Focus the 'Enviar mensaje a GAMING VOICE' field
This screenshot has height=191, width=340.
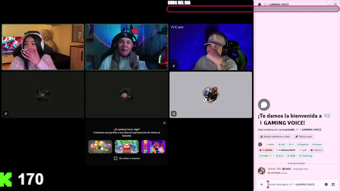click(x=295, y=184)
